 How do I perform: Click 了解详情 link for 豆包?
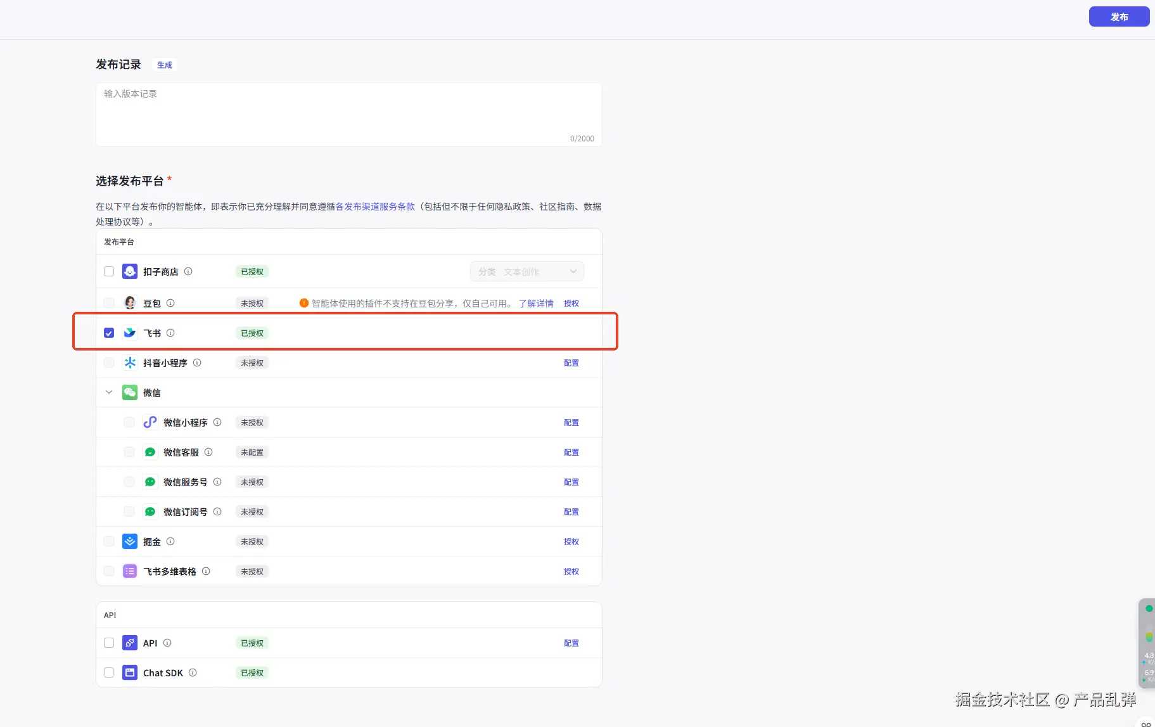(x=536, y=303)
